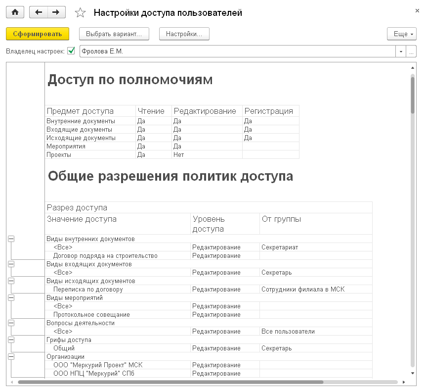Open Настройки... report settings
426x392 pixels.
tap(184, 34)
